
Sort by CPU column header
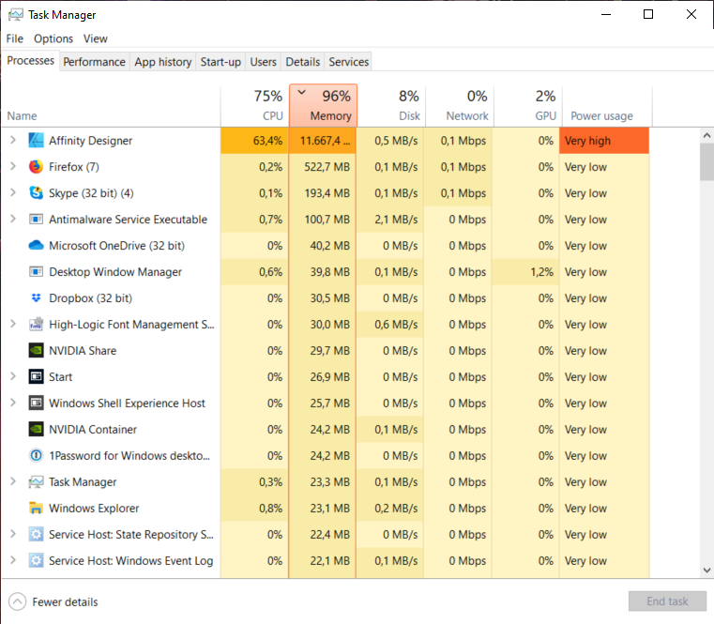click(254, 106)
